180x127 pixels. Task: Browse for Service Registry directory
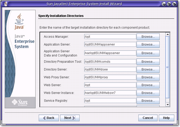coord(148,101)
